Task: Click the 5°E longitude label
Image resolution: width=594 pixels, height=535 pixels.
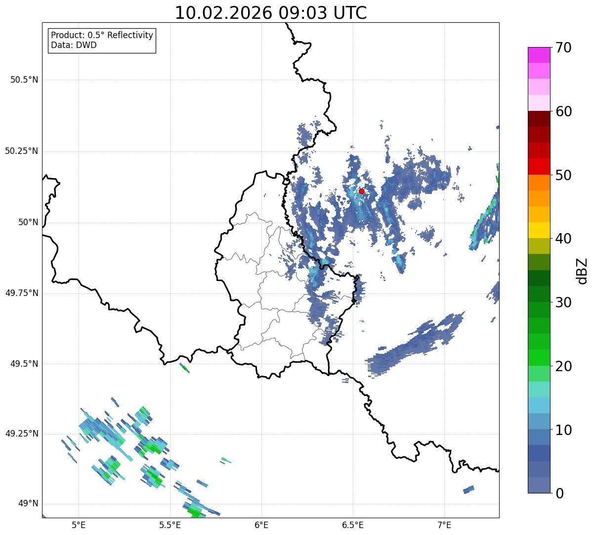Action: [x=79, y=525]
